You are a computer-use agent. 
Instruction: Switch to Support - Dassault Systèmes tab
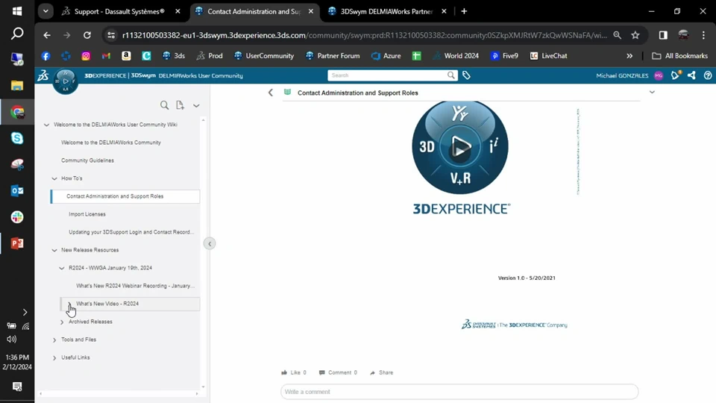pyautogui.click(x=119, y=11)
